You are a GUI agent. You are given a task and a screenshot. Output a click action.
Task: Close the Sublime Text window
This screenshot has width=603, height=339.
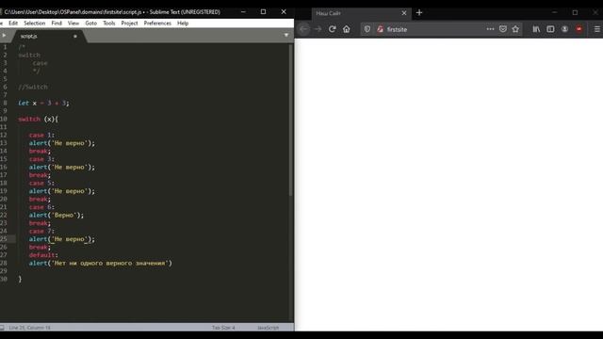click(284, 12)
